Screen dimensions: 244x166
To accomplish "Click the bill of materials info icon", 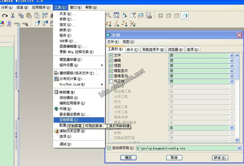I will coord(45,23).
